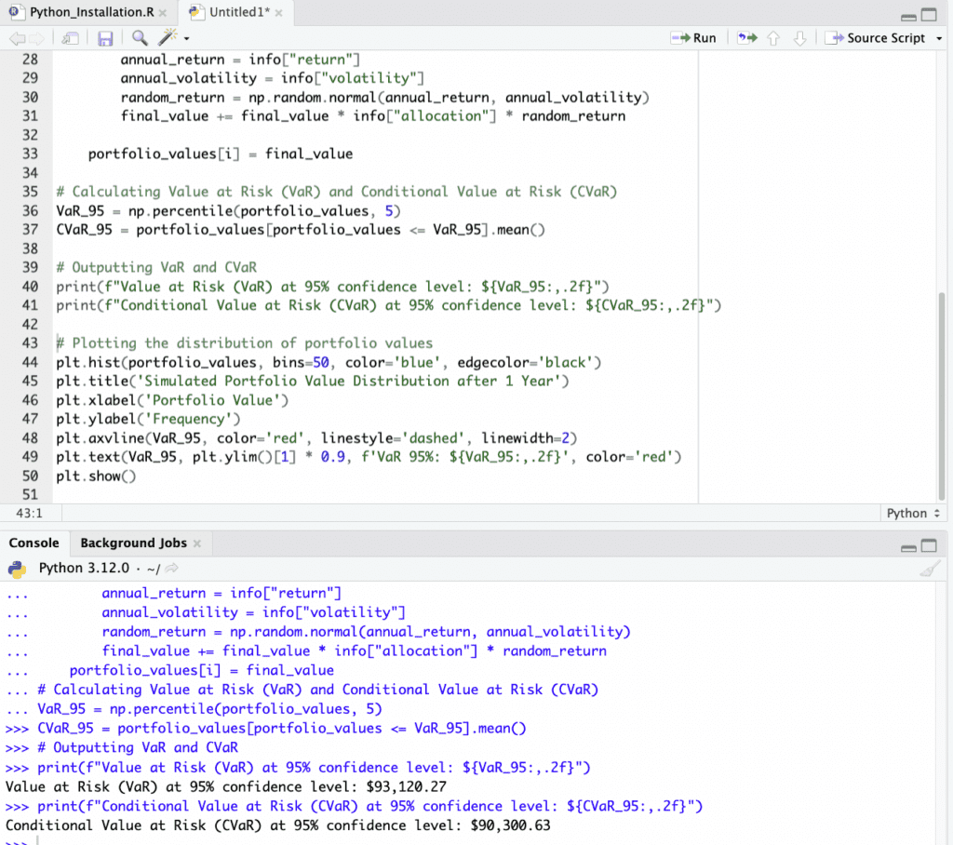
Task: Click the code tools magic wand icon
Action: tap(168, 38)
